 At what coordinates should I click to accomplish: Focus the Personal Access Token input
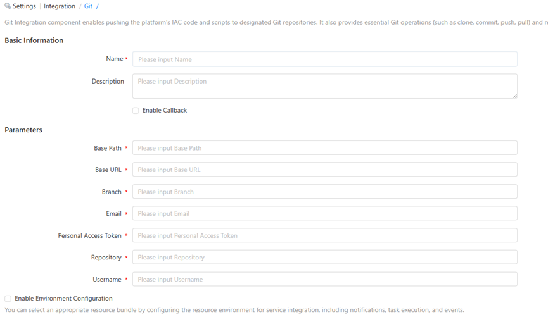[x=324, y=235]
